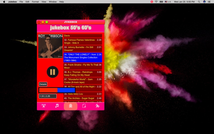Open the music file document tab
Viewport: 214px width, 134px height.
point(84,106)
